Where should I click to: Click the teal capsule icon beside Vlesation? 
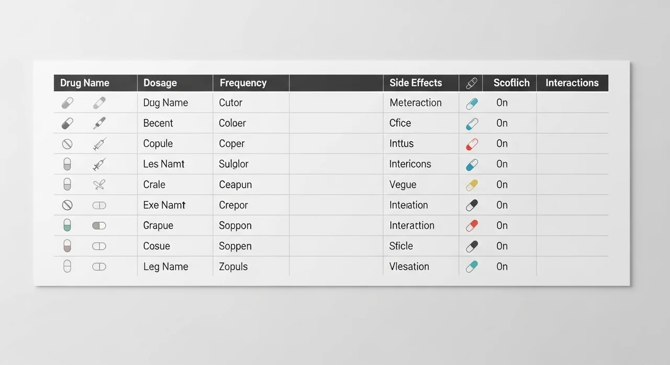pos(472,267)
